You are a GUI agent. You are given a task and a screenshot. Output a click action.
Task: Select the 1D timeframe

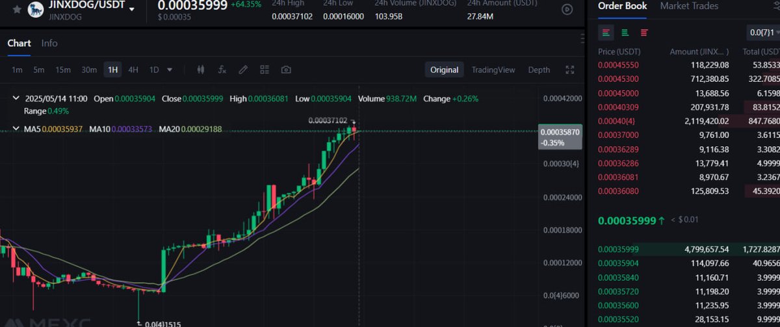154,70
